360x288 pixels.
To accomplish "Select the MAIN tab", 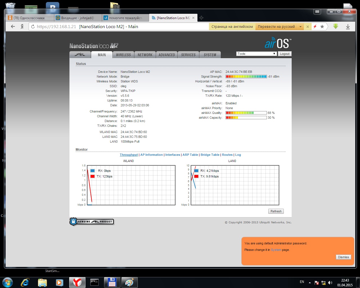I will pyautogui.click(x=102, y=55).
